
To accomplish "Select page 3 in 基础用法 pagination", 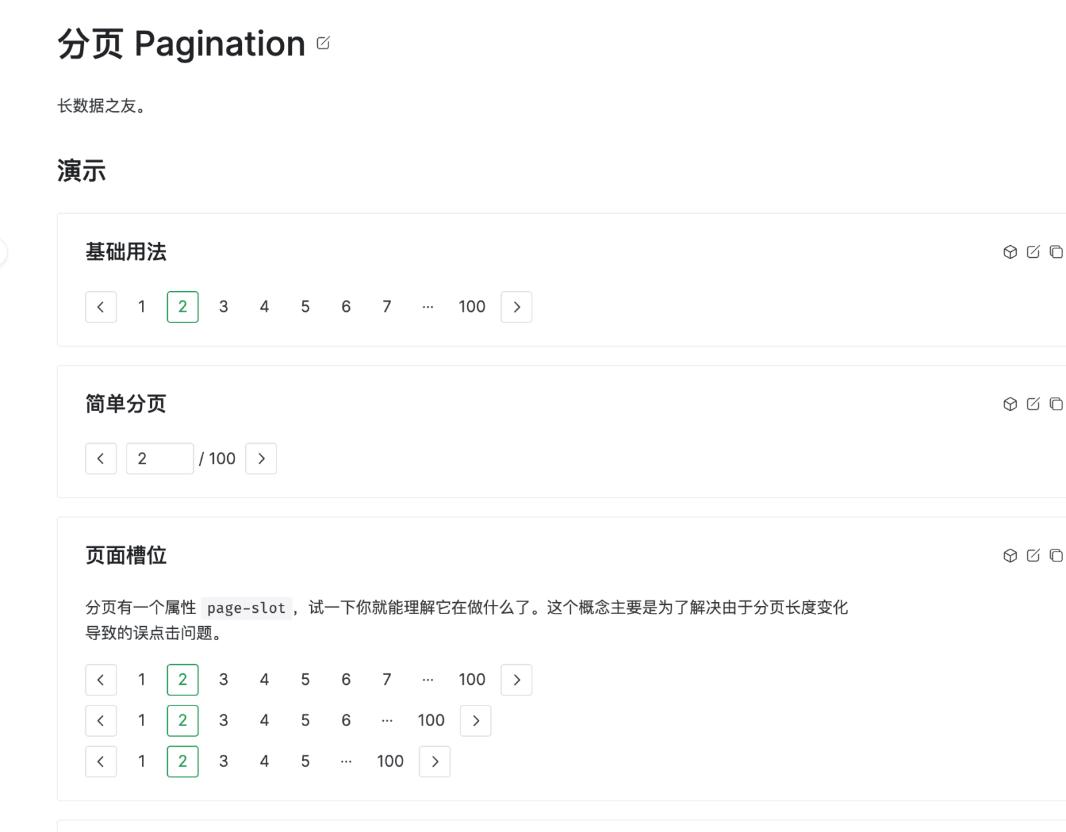I will (224, 307).
